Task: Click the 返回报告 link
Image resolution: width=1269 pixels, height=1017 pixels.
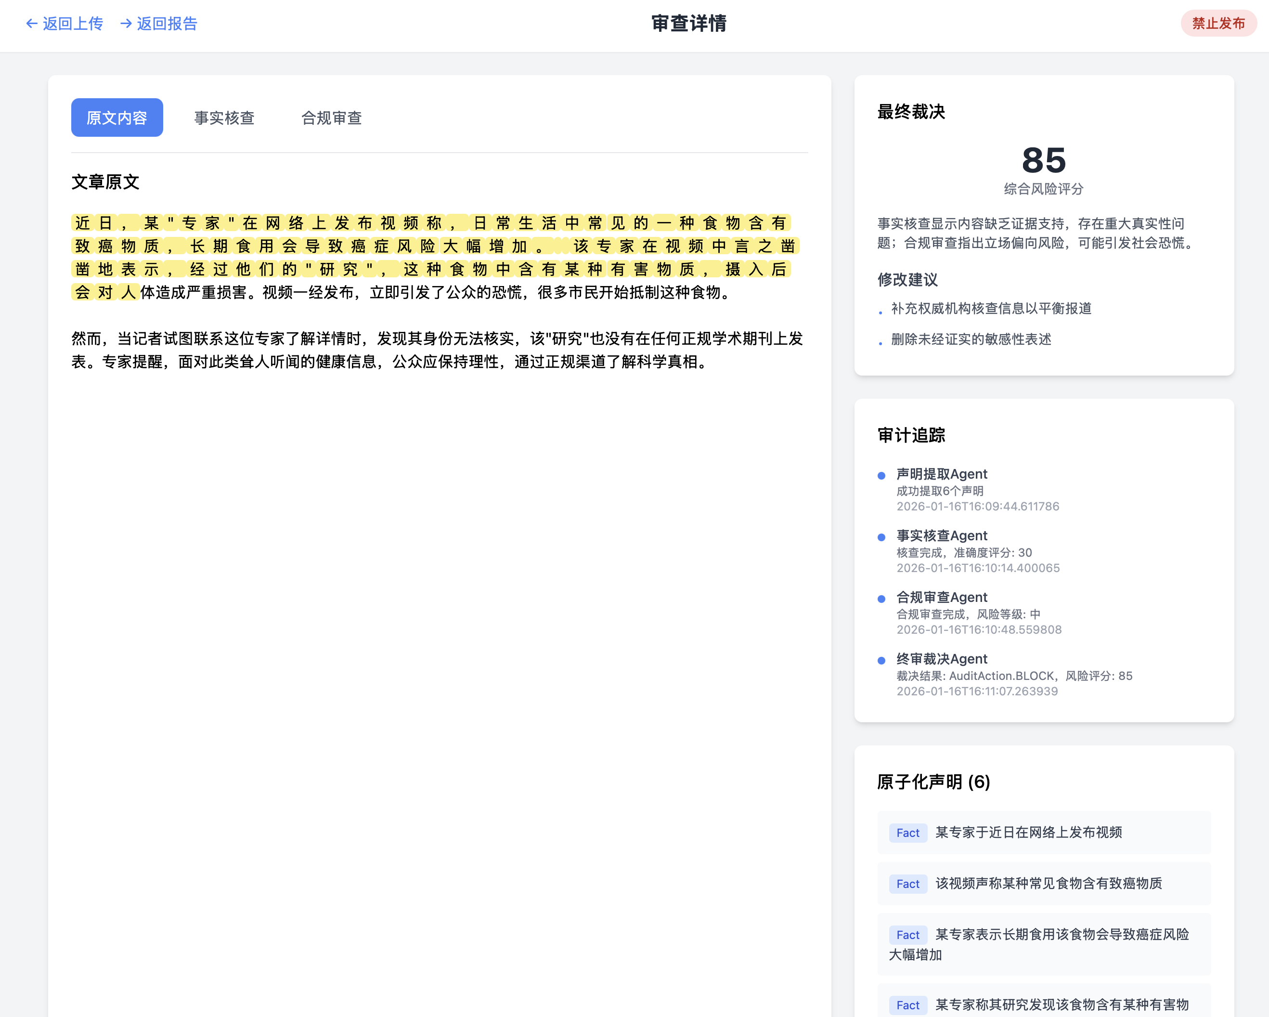Action: point(167,24)
